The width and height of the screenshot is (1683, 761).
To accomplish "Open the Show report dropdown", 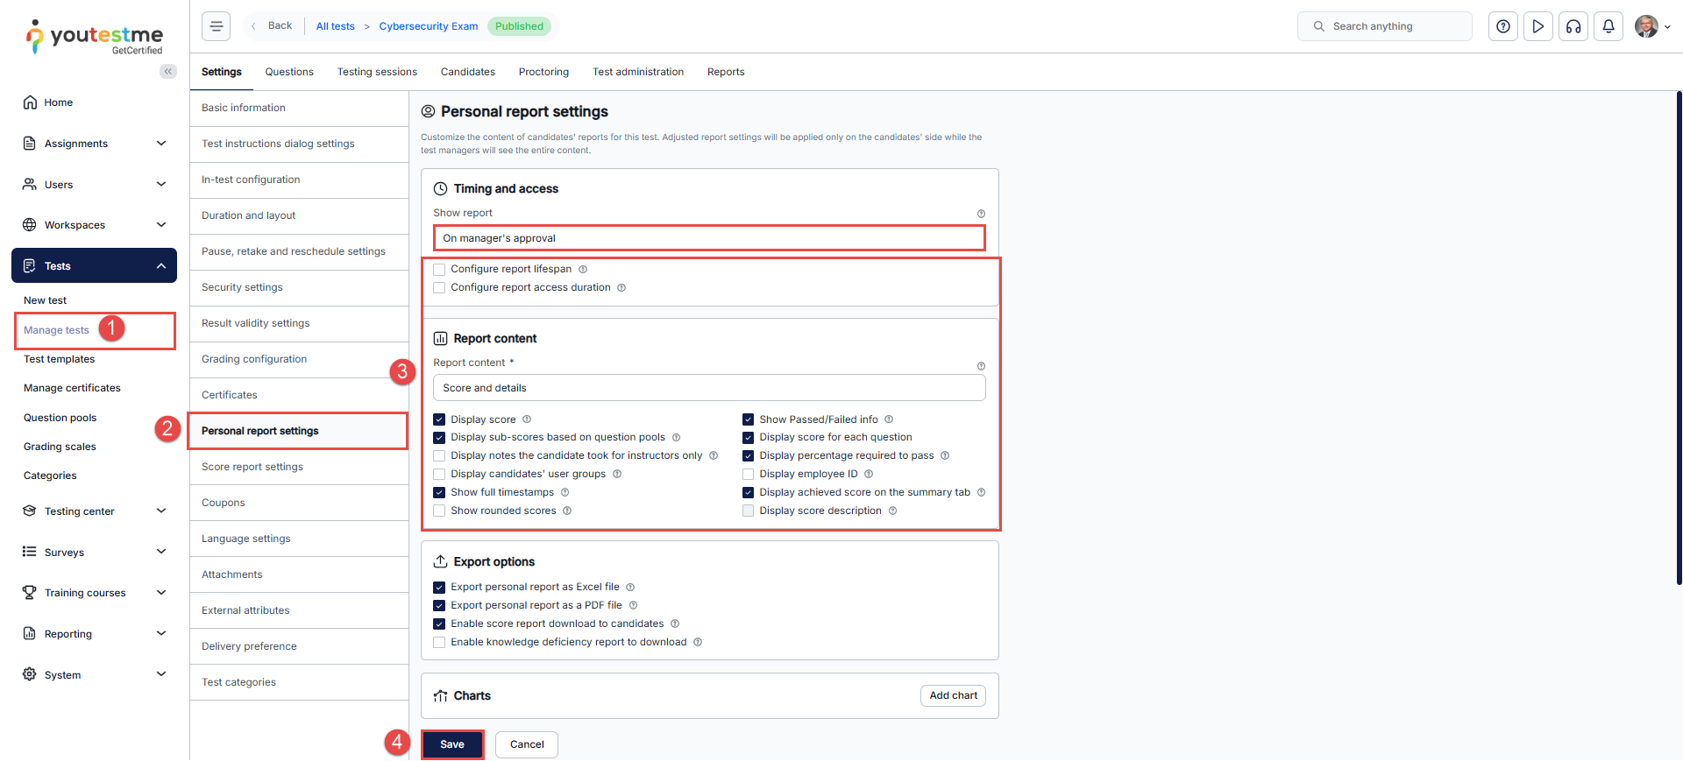I will tap(709, 238).
